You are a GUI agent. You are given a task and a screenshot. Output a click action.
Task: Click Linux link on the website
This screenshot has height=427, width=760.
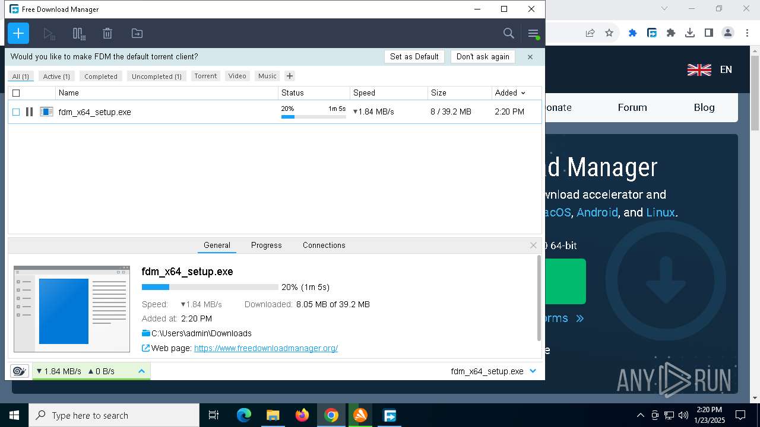coord(660,212)
